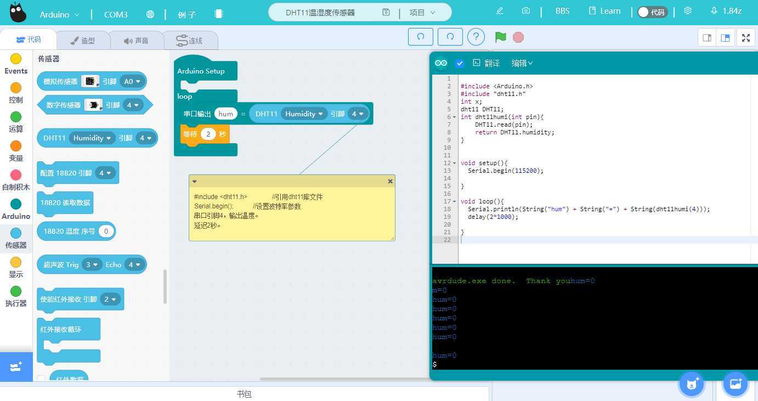
Task: Switch to the 声音 tab
Action: pos(137,41)
